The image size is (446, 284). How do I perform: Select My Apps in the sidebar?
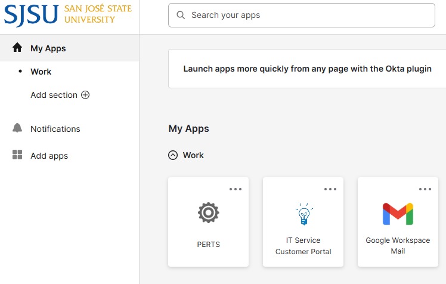click(48, 48)
